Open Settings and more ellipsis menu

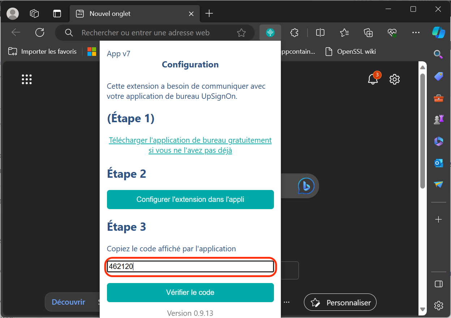416,33
